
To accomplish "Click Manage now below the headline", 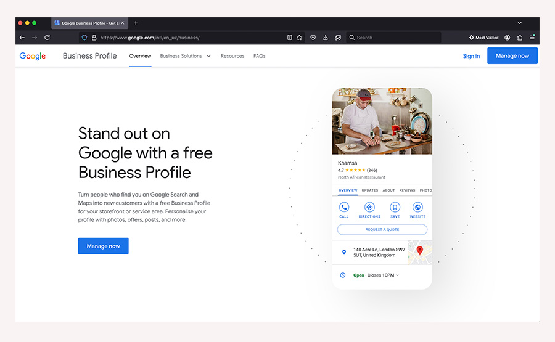I will (x=104, y=246).
